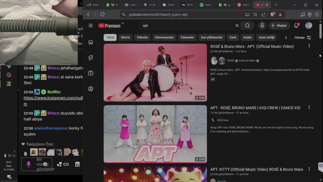Click the chat microphone icon in message box

(x=29, y=164)
